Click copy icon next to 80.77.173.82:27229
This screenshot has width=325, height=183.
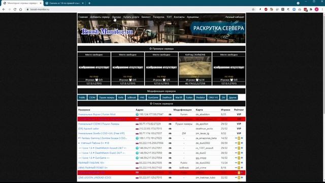[170, 124]
